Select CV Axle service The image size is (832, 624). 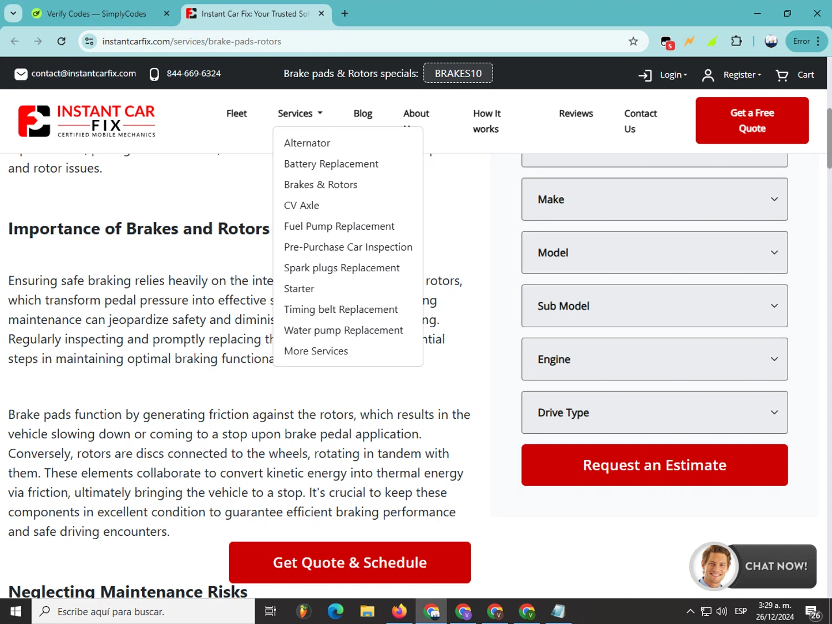[301, 205]
